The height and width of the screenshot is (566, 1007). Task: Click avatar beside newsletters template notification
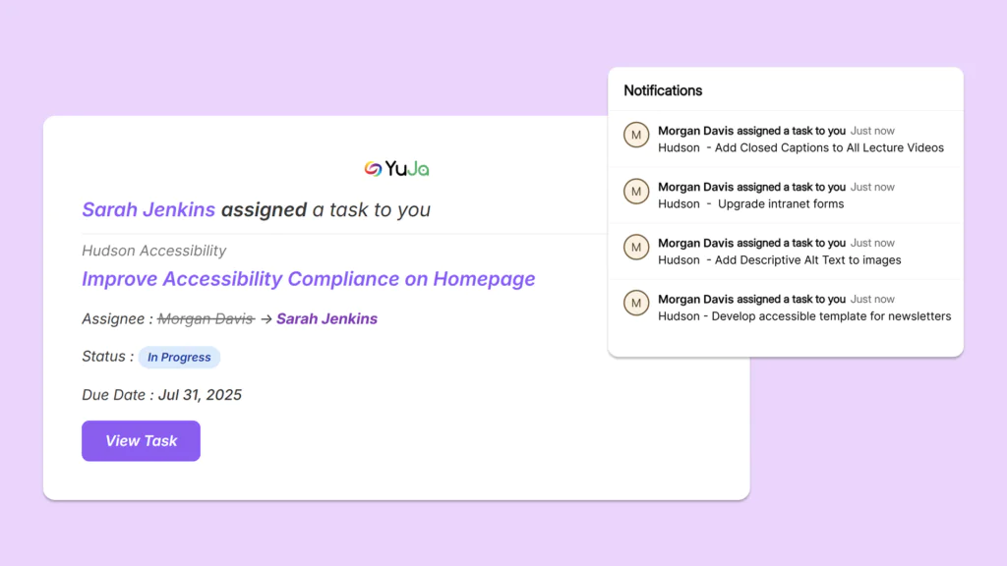[x=636, y=303]
